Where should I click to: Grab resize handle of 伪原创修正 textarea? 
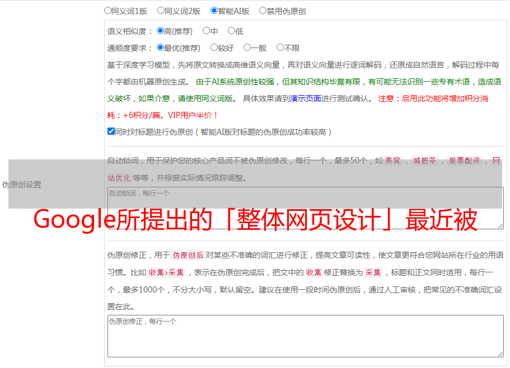(500, 354)
